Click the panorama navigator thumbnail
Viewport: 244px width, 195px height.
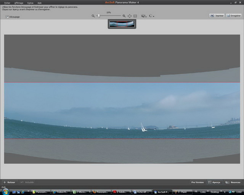tap(122, 24)
